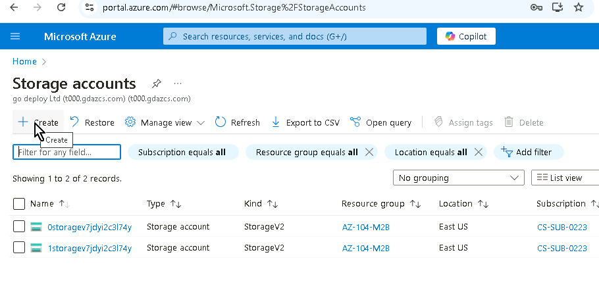
Task: Click the Filter for any field box
Action: [68, 152]
